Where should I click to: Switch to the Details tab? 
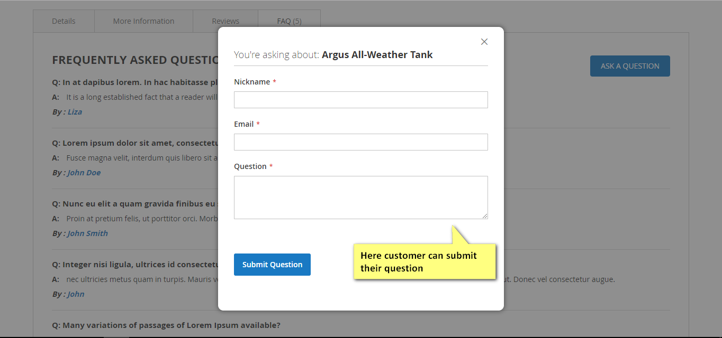(x=64, y=21)
